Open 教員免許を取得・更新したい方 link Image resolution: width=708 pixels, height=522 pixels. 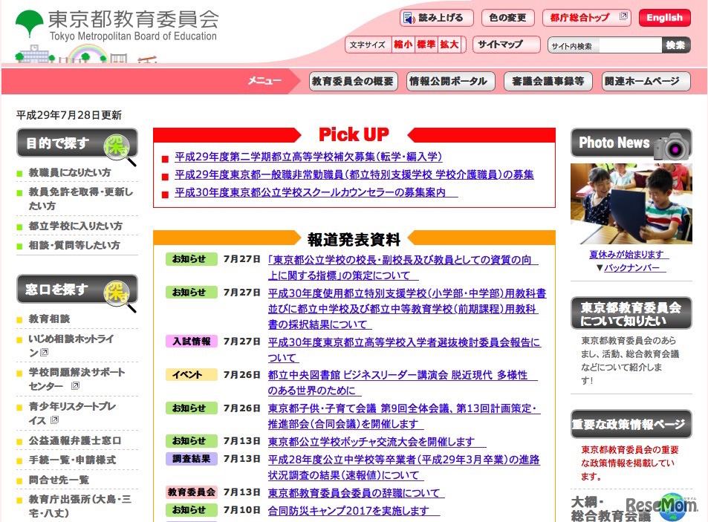coord(80,198)
